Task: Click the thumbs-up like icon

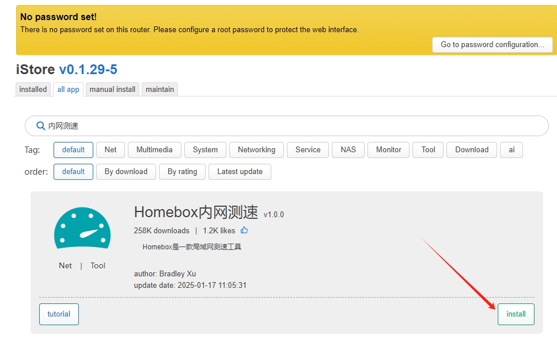Action: tap(244, 230)
